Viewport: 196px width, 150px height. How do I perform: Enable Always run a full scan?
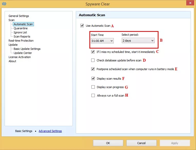coord(93,96)
